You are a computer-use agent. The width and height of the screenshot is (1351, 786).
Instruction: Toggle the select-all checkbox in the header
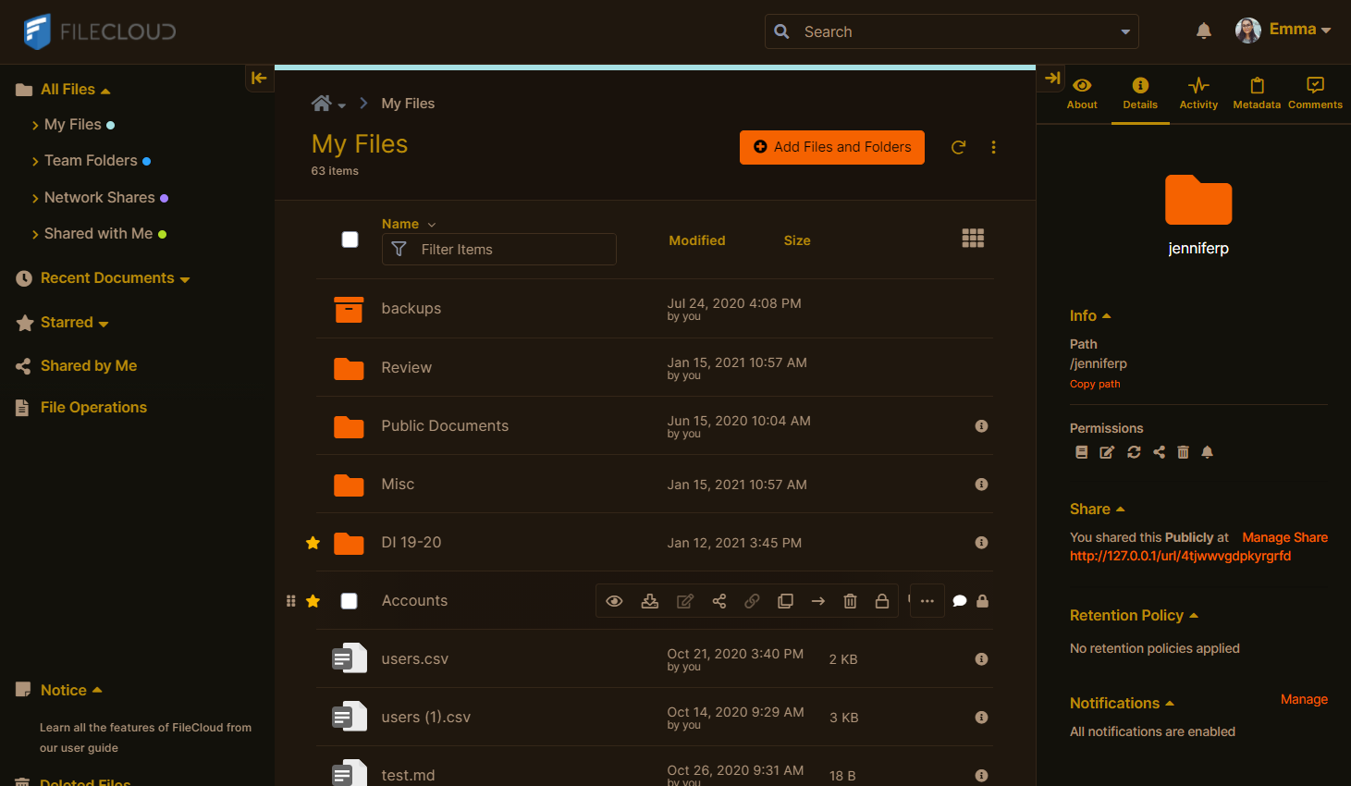350,239
